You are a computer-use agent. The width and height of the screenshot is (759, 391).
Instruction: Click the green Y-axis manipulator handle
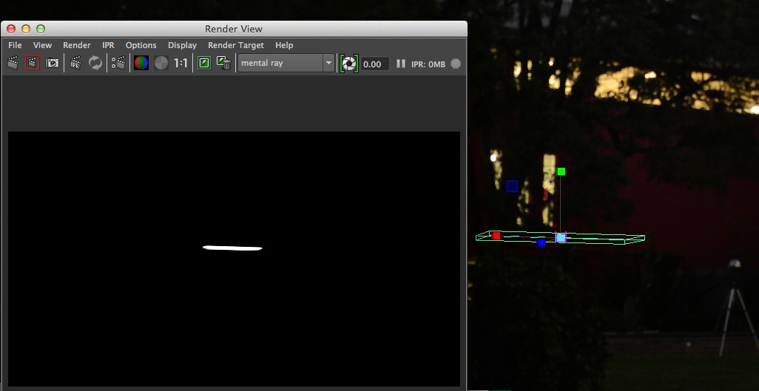point(561,171)
